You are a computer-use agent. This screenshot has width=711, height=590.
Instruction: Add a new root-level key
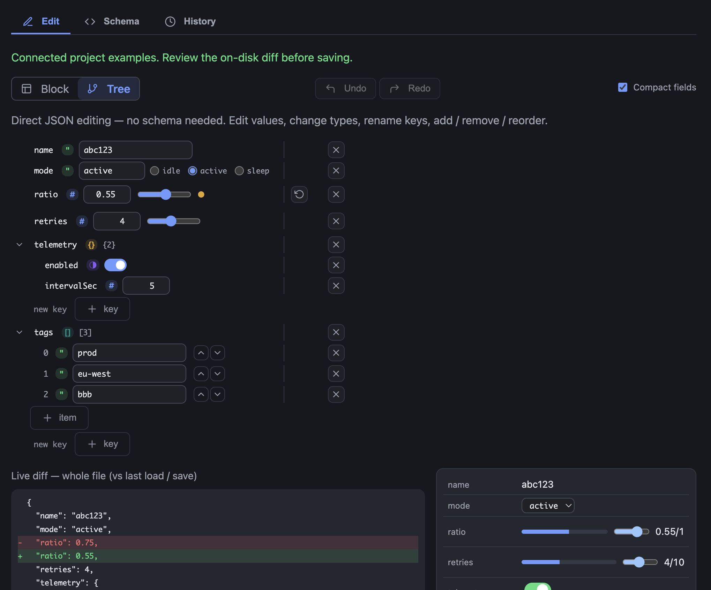pyautogui.click(x=102, y=444)
